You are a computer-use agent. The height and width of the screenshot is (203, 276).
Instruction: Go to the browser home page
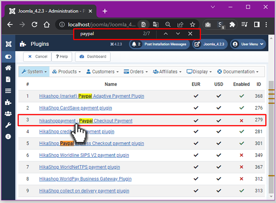point(47,25)
